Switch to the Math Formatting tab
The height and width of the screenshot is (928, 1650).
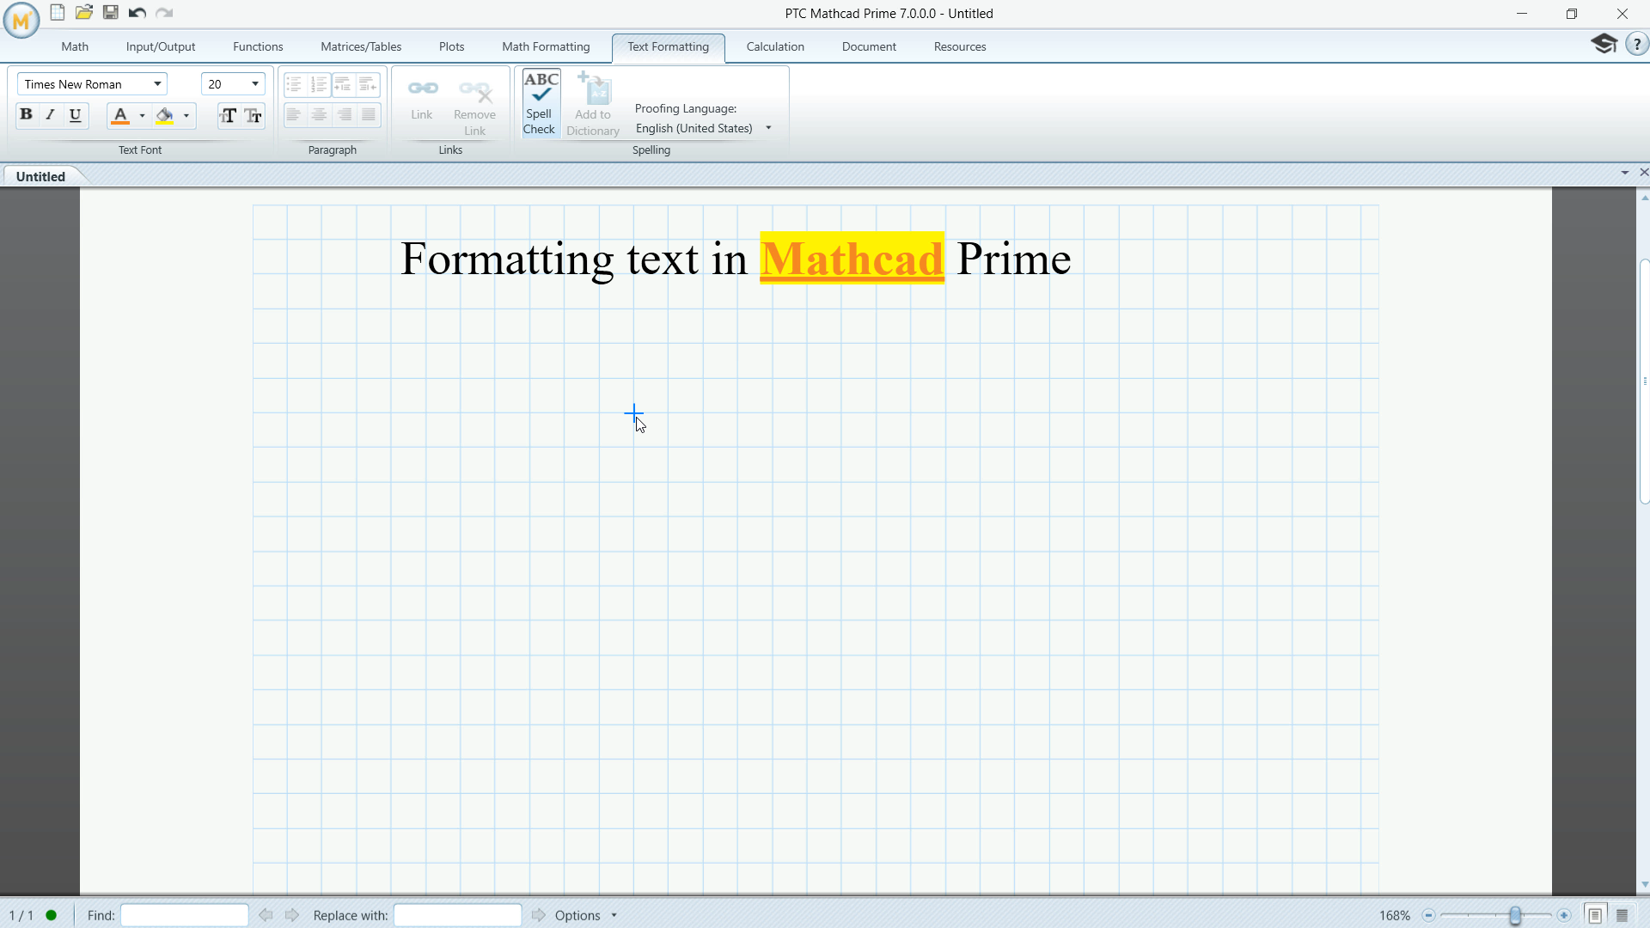pyautogui.click(x=546, y=46)
